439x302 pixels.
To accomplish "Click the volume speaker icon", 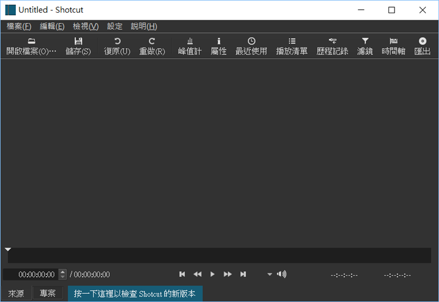I will (282, 274).
